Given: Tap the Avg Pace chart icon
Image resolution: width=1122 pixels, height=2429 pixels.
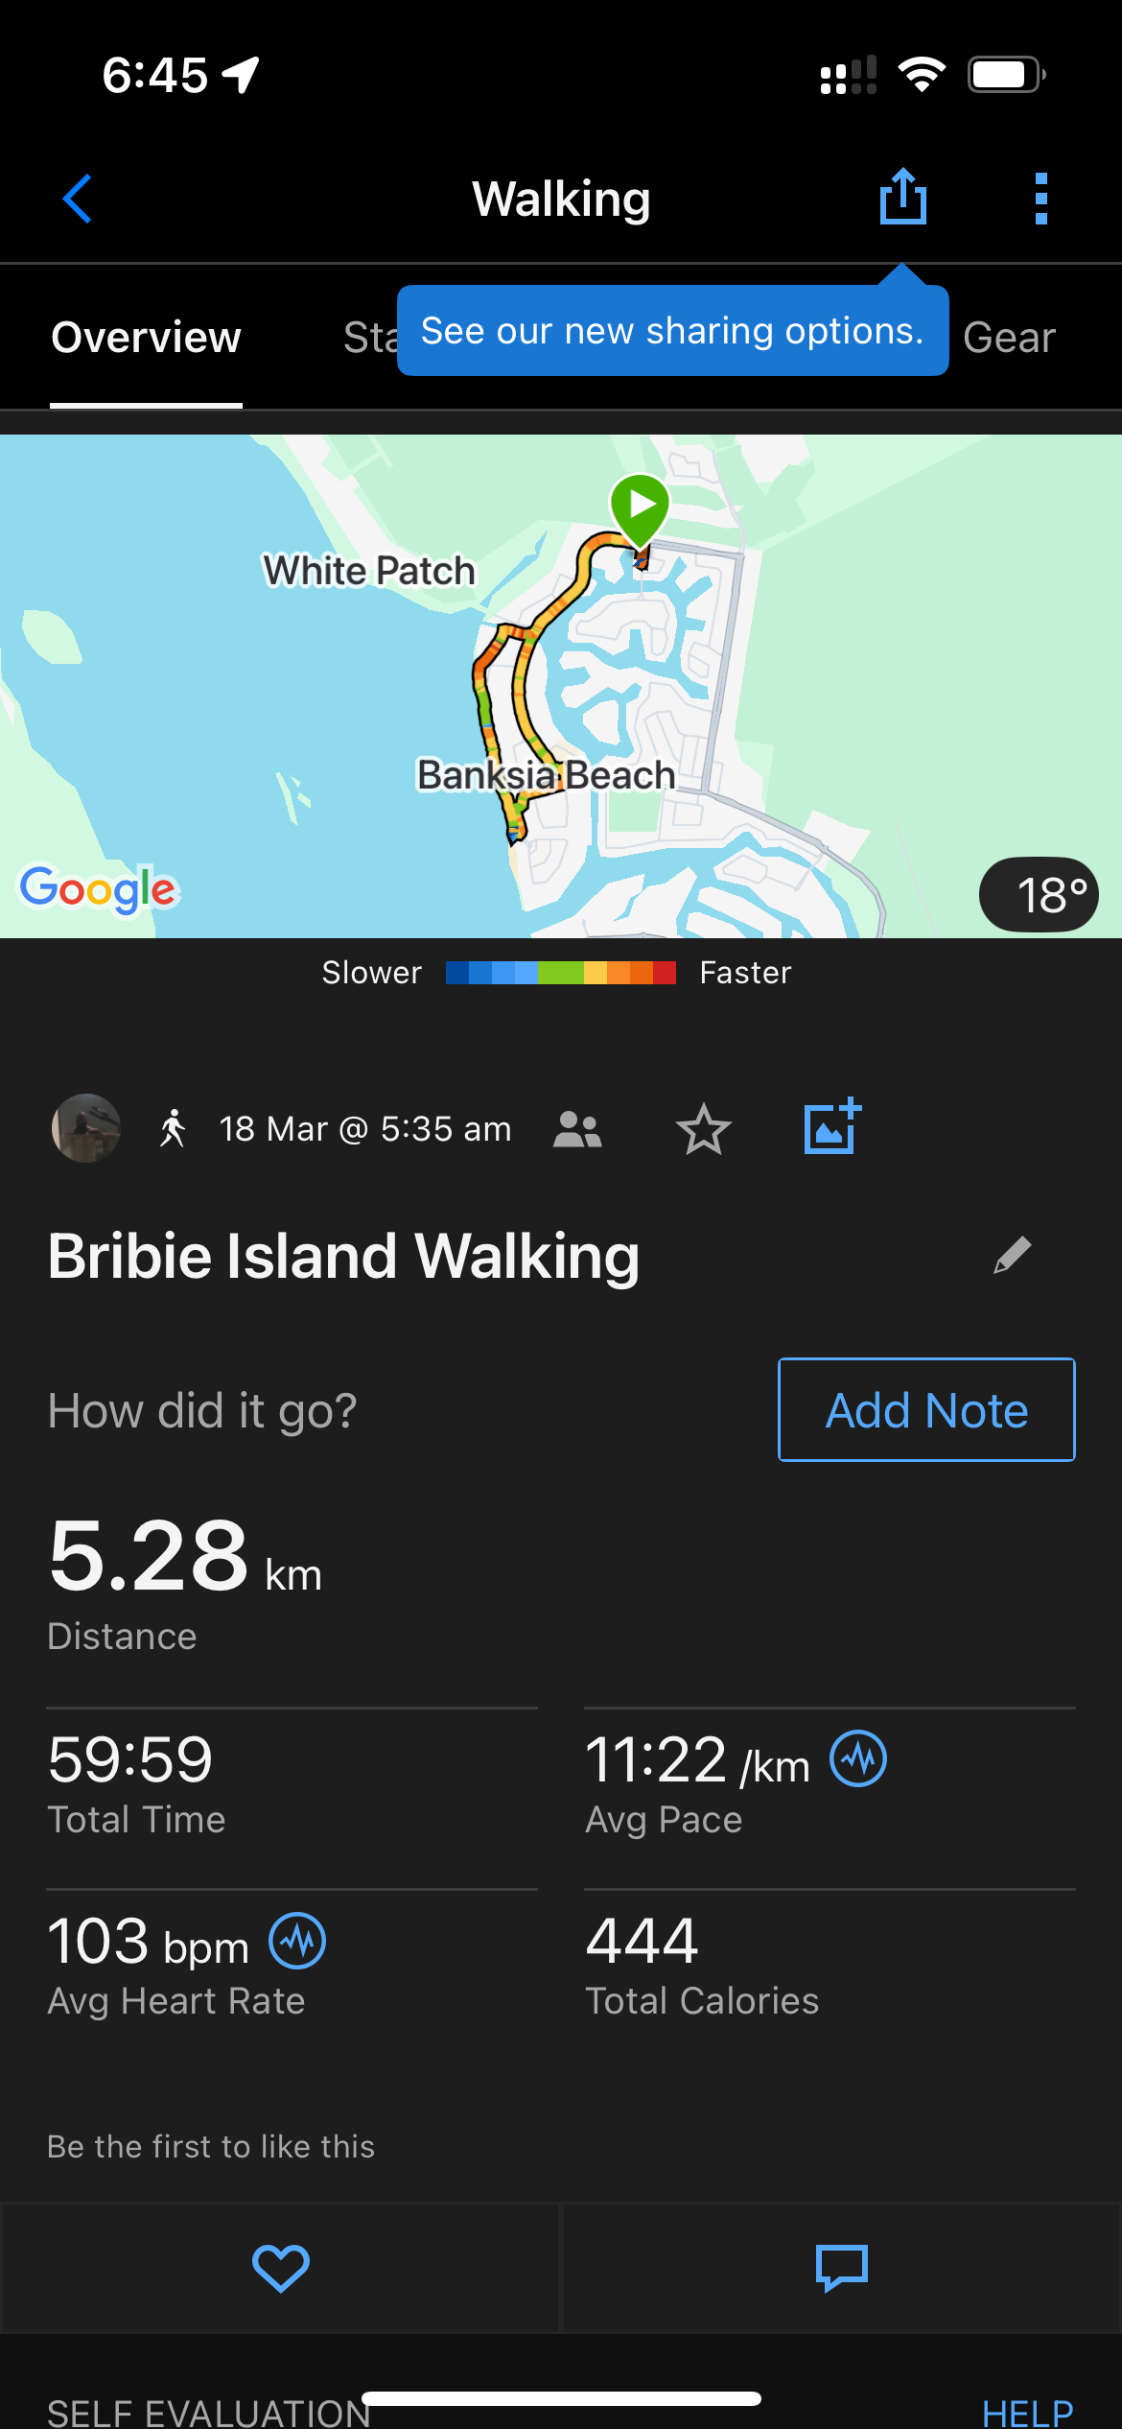Looking at the screenshot, I should click(x=858, y=1758).
